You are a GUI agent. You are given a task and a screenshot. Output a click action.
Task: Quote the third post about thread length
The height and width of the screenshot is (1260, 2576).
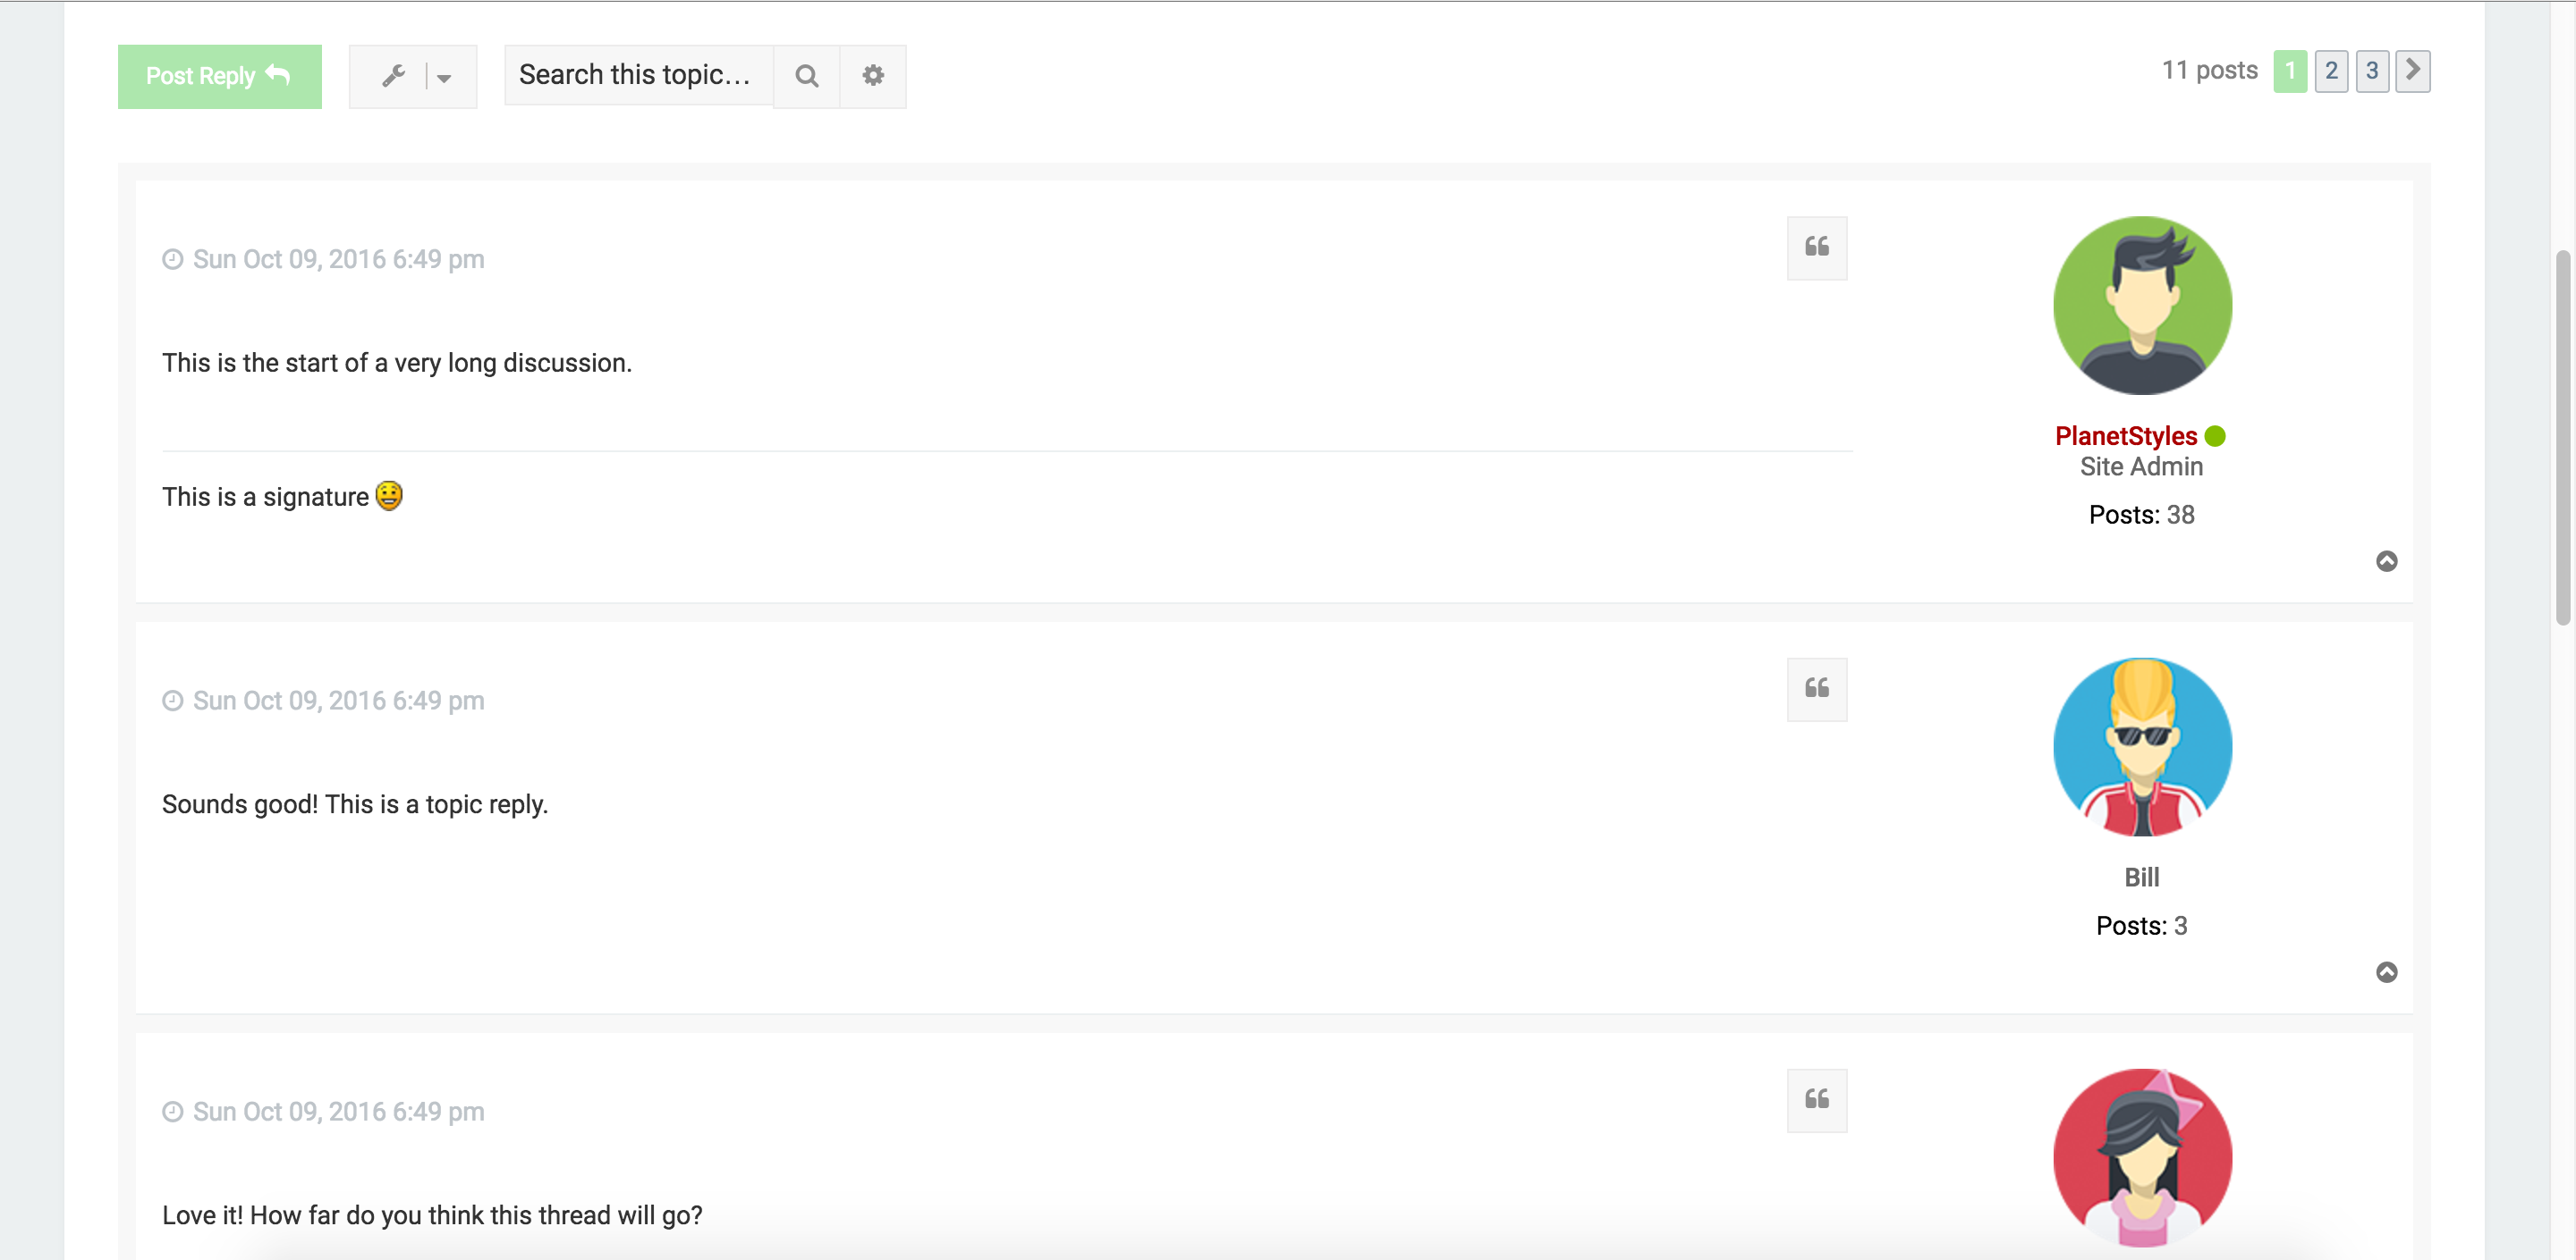[x=1817, y=1100]
